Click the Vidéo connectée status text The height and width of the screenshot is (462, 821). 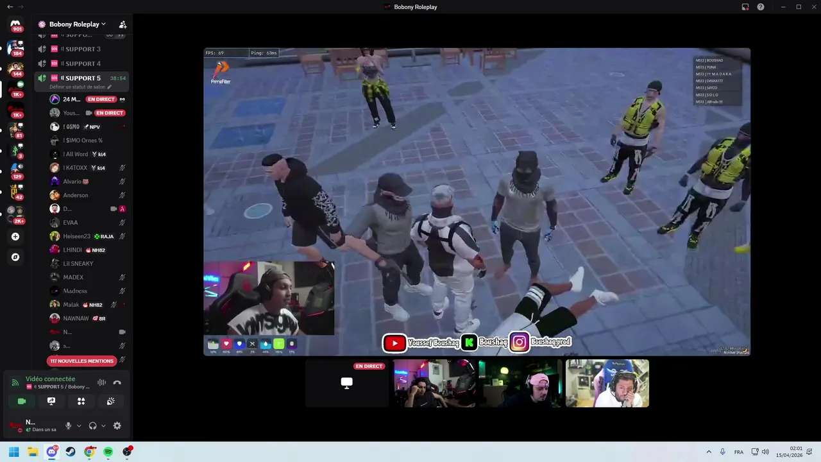pos(50,379)
